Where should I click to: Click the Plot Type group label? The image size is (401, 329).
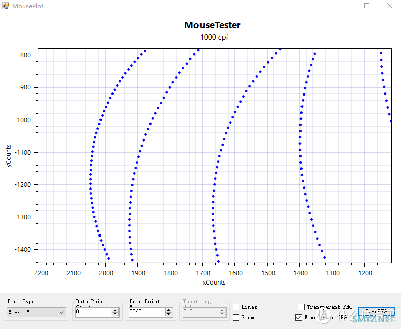21,301
